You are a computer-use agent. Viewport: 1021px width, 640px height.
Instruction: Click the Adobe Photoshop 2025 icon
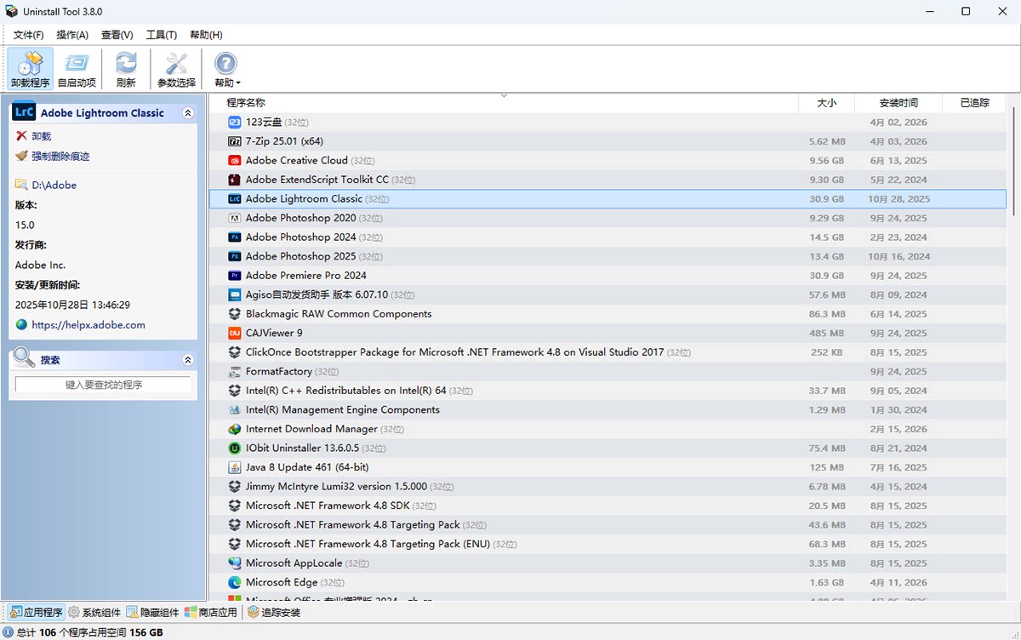(x=235, y=256)
